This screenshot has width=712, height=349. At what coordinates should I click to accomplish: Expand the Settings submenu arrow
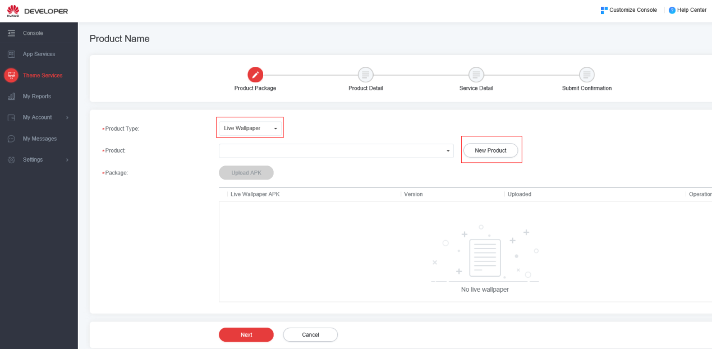pyautogui.click(x=67, y=160)
